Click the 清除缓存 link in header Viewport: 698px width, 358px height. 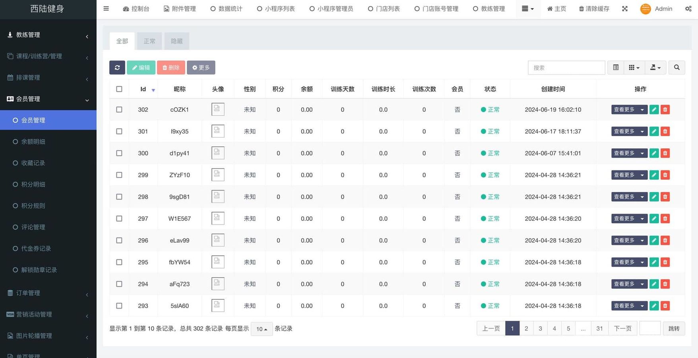594,9
